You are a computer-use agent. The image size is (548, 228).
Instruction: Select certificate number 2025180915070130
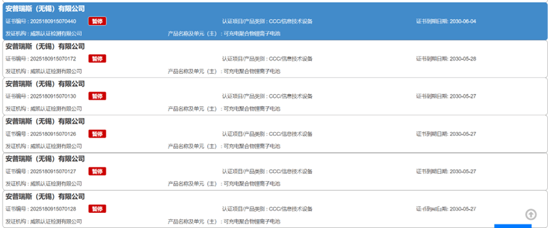coord(53,96)
